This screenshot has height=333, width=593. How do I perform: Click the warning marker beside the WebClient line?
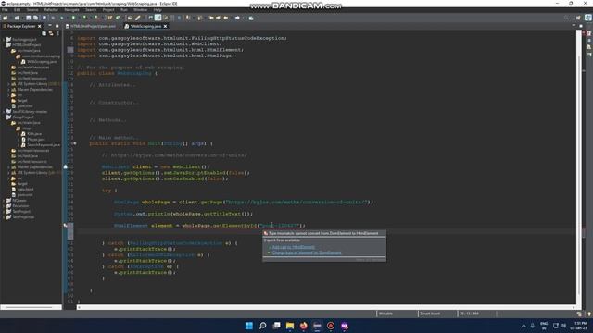click(66, 166)
